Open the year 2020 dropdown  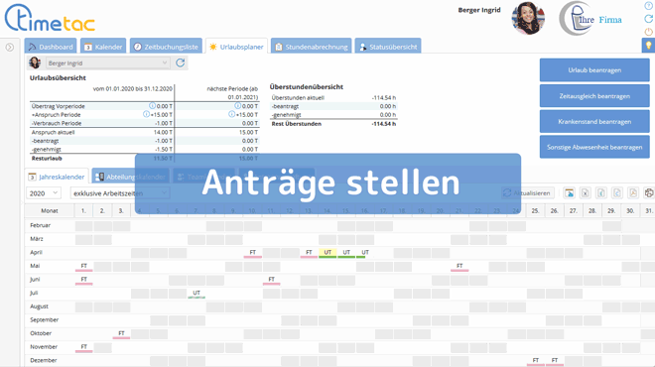pos(44,193)
